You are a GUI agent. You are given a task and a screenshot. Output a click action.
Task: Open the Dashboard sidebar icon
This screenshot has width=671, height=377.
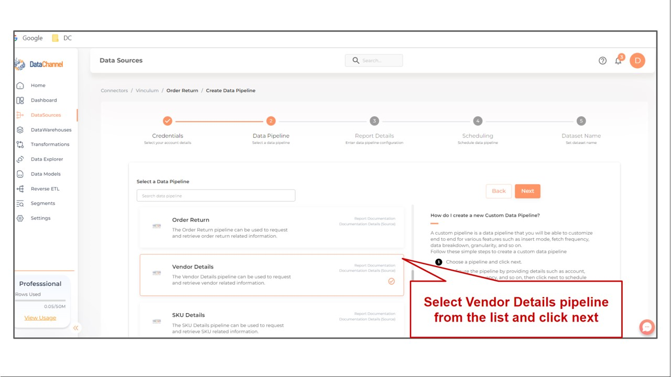tap(20, 100)
